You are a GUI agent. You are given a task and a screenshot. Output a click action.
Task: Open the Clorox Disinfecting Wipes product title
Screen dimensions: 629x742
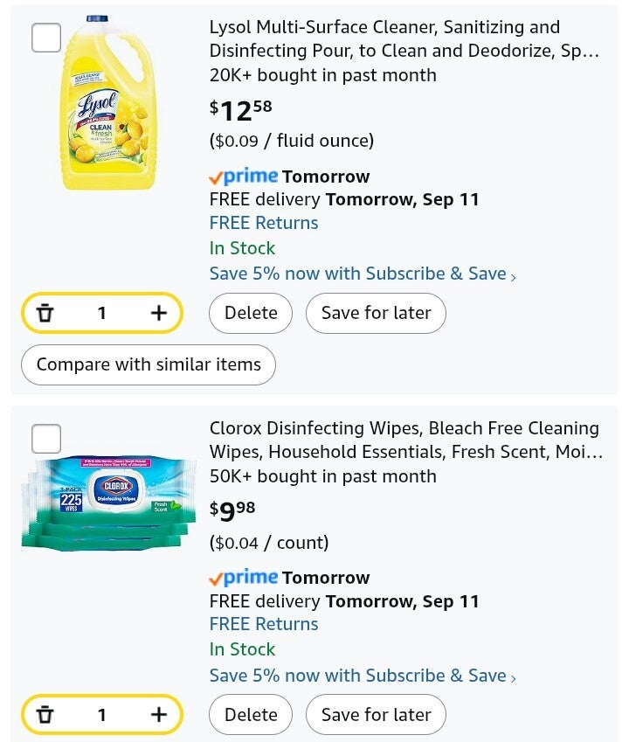coord(404,440)
